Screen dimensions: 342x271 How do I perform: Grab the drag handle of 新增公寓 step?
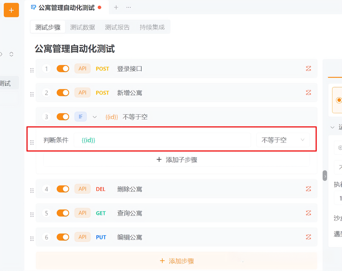click(x=32, y=94)
